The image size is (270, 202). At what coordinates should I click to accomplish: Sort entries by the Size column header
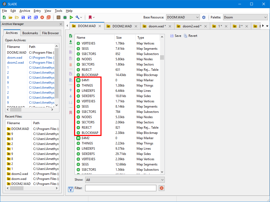[x=125, y=38]
